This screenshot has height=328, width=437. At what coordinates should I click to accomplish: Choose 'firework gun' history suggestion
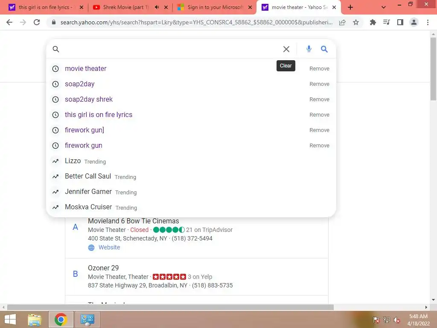[x=83, y=145]
